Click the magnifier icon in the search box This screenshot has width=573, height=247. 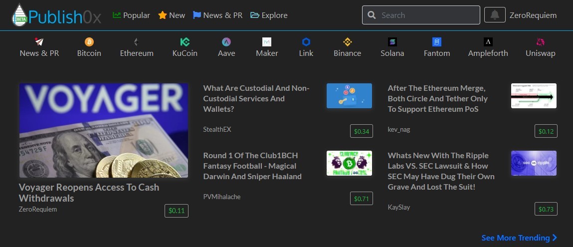(x=372, y=15)
